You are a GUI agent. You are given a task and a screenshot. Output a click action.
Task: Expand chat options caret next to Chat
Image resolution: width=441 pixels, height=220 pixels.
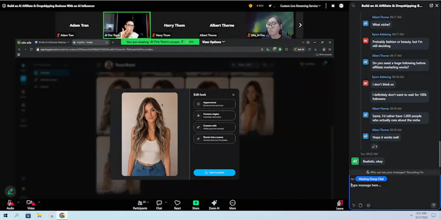point(166,202)
